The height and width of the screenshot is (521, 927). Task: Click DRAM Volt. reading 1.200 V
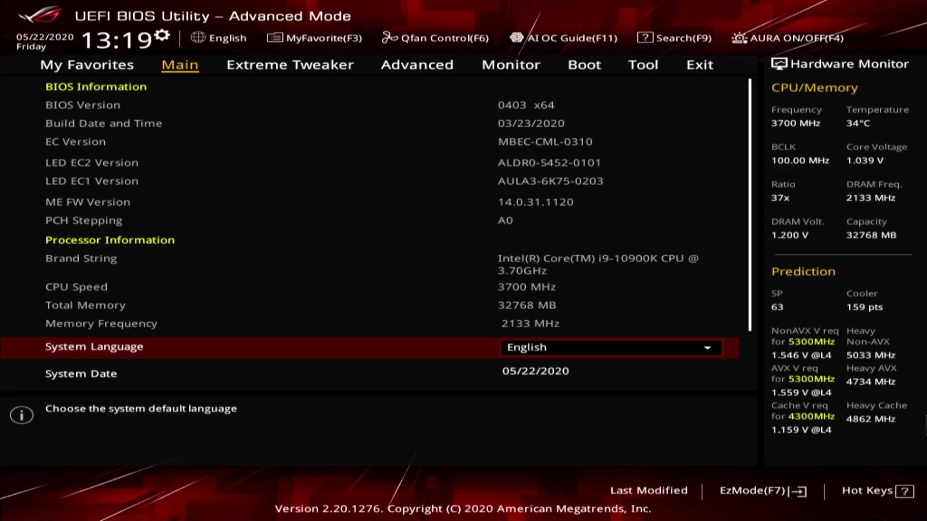tap(789, 235)
